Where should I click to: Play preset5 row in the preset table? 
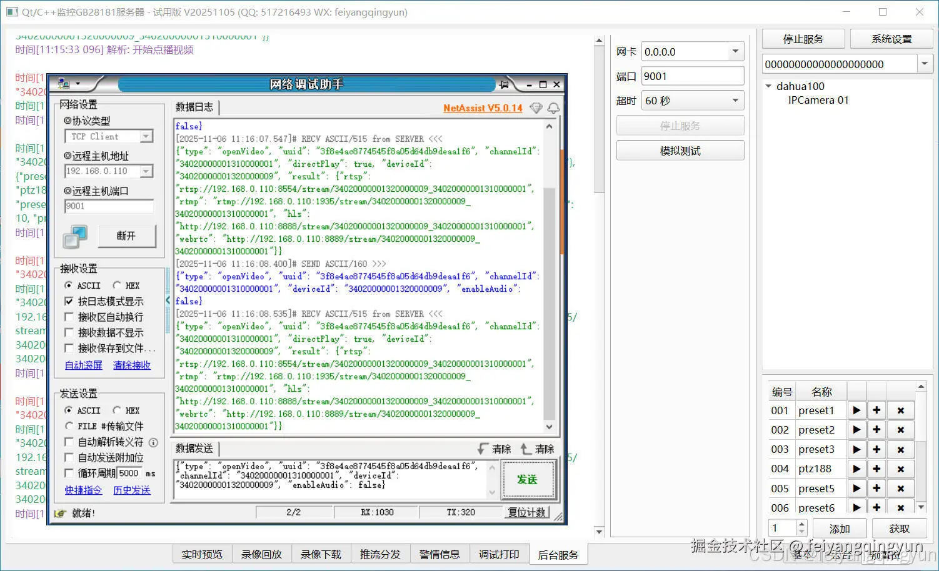[x=856, y=488]
